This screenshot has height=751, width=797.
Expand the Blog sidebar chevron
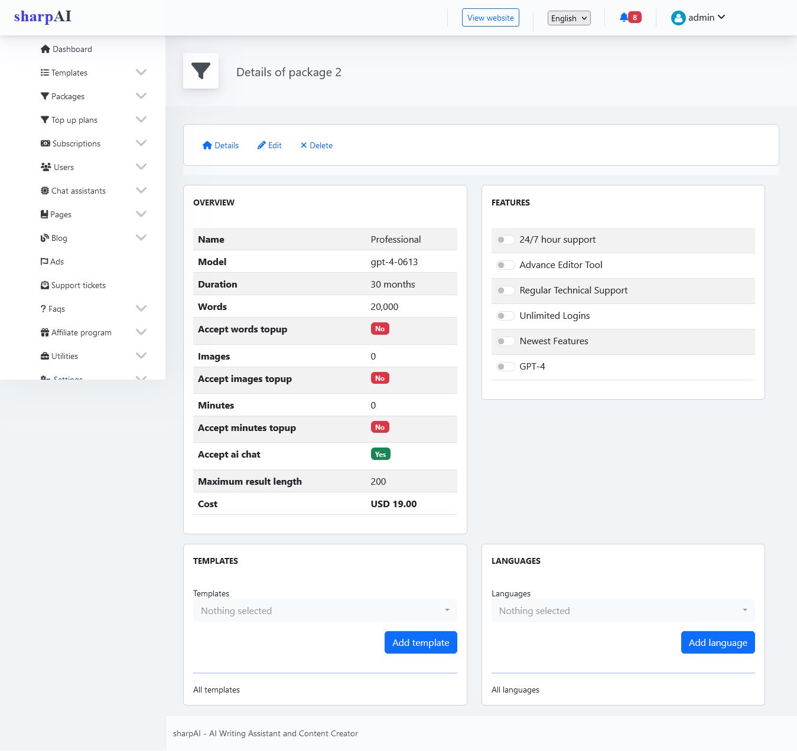pyautogui.click(x=141, y=237)
